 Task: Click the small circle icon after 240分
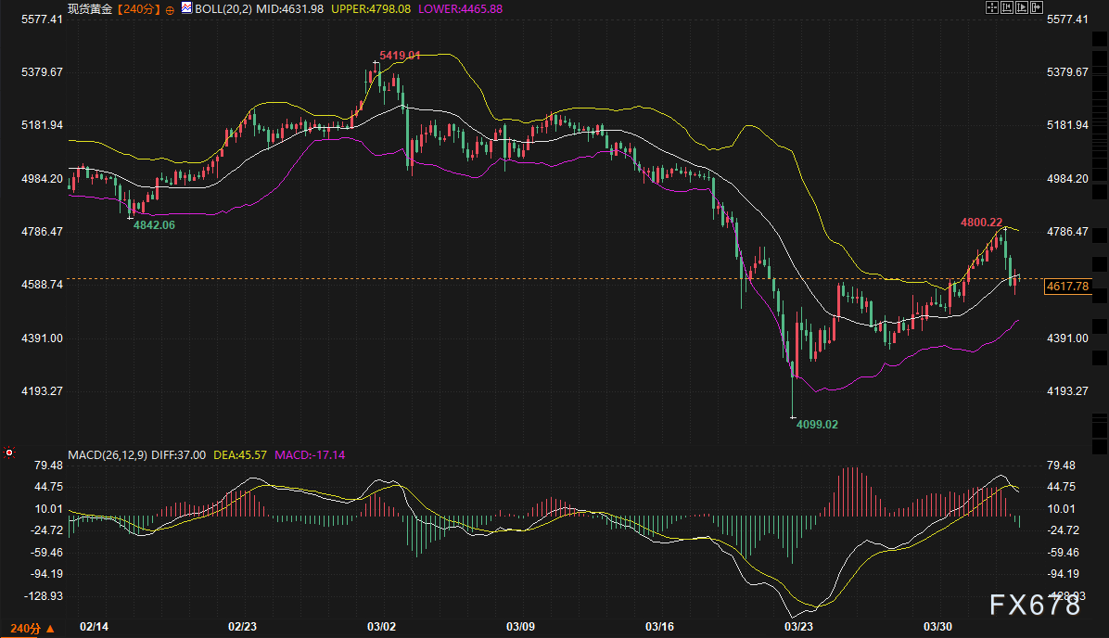(170, 9)
